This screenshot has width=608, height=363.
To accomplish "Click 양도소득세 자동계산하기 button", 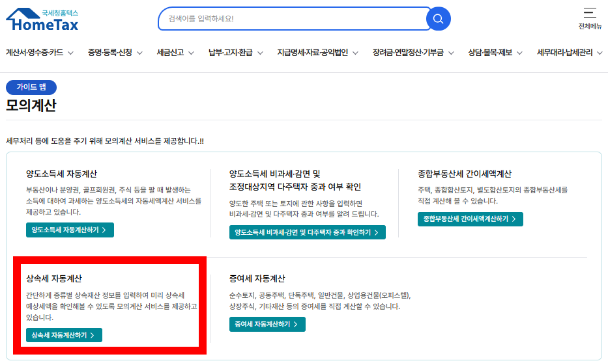I will (x=70, y=230).
